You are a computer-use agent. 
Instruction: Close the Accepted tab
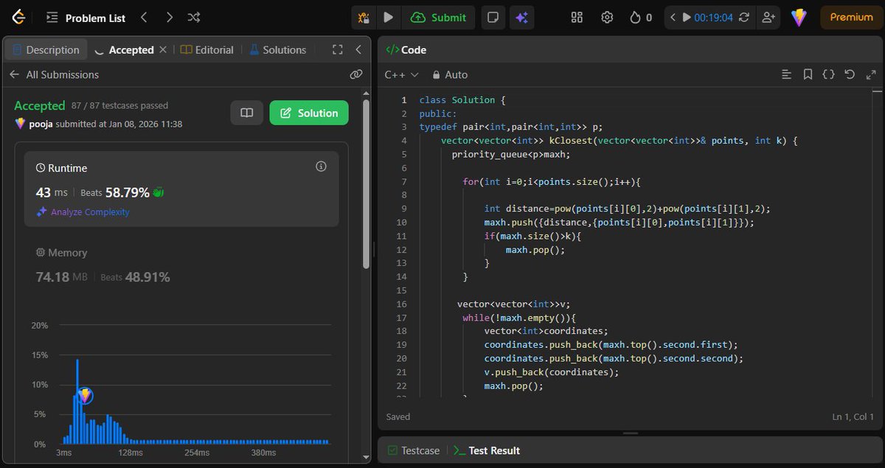(163, 49)
